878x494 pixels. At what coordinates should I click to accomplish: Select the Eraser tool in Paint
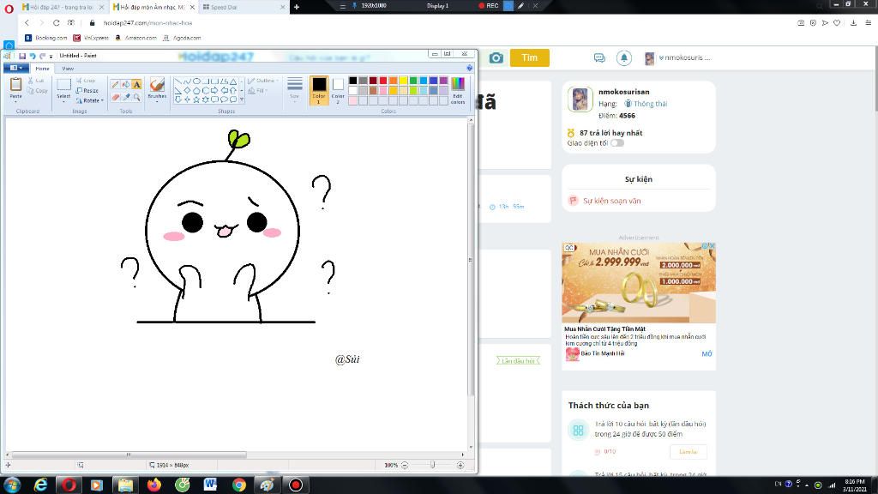[116, 97]
